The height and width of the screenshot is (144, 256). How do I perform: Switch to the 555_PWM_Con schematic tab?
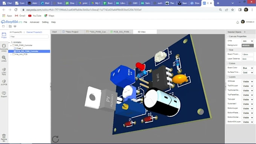[x=96, y=32]
